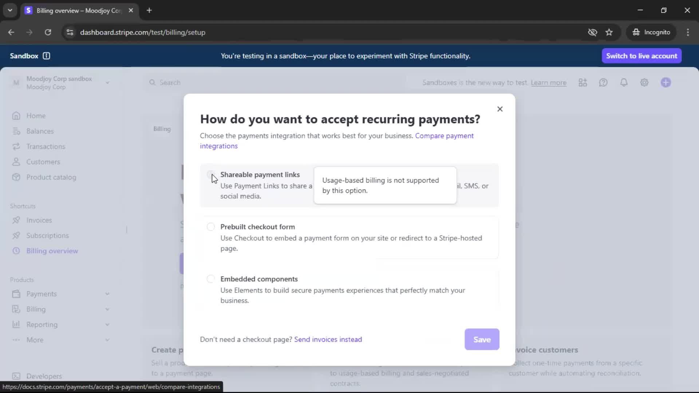Screen dimensions: 699x393
Task: Bookmark this page with star icon
Action: point(609,32)
